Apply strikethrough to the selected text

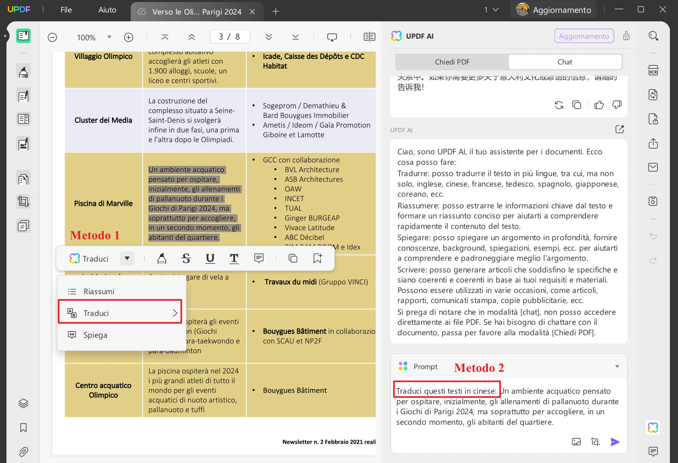coord(186,258)
